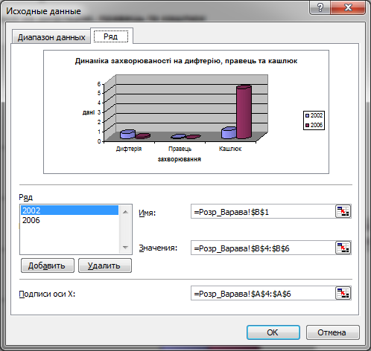This screenshot has width=371, height=351.
Task: Confirm the dialog with OK
Action: tap(273, 332)
